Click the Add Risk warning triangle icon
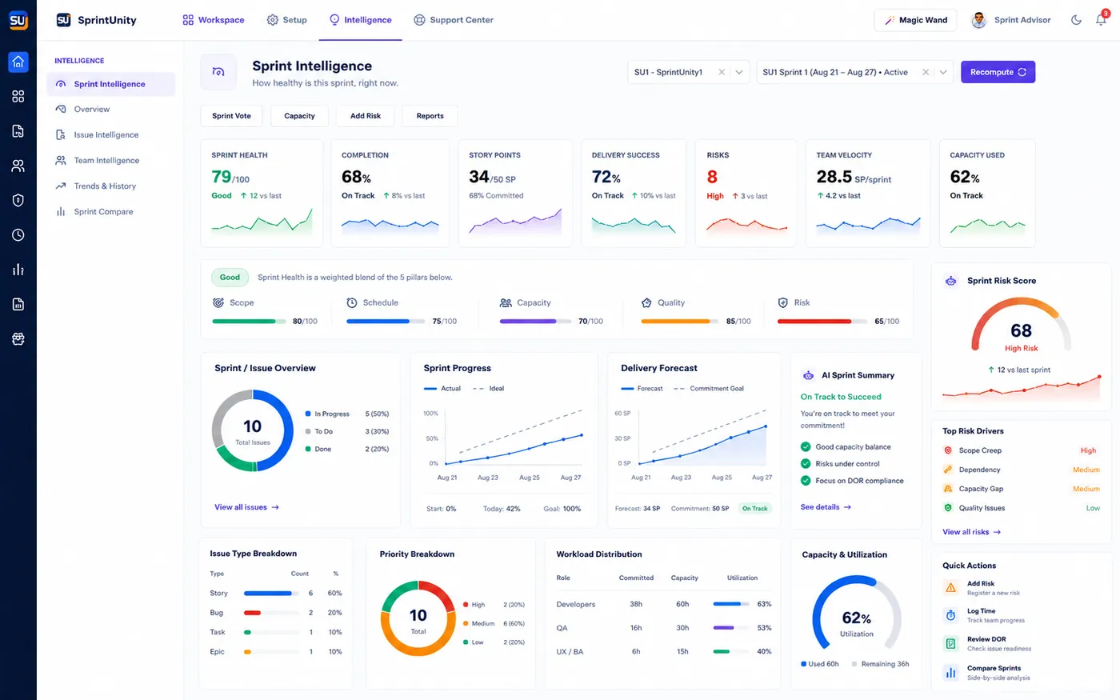 point(951,588)
